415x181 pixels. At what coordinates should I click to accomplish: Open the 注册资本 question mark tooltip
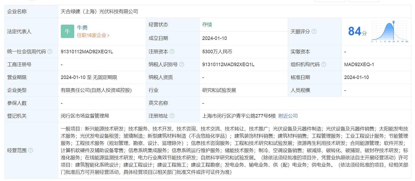172,52
